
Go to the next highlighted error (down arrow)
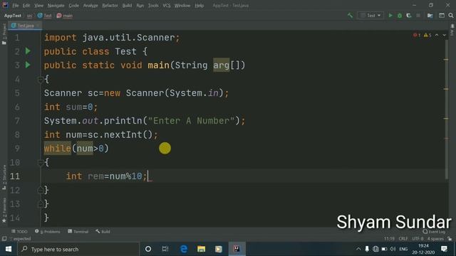(x=445, y=35)
